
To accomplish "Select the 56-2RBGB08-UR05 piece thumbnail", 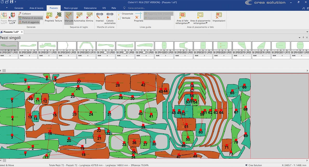I will point(28,47).
